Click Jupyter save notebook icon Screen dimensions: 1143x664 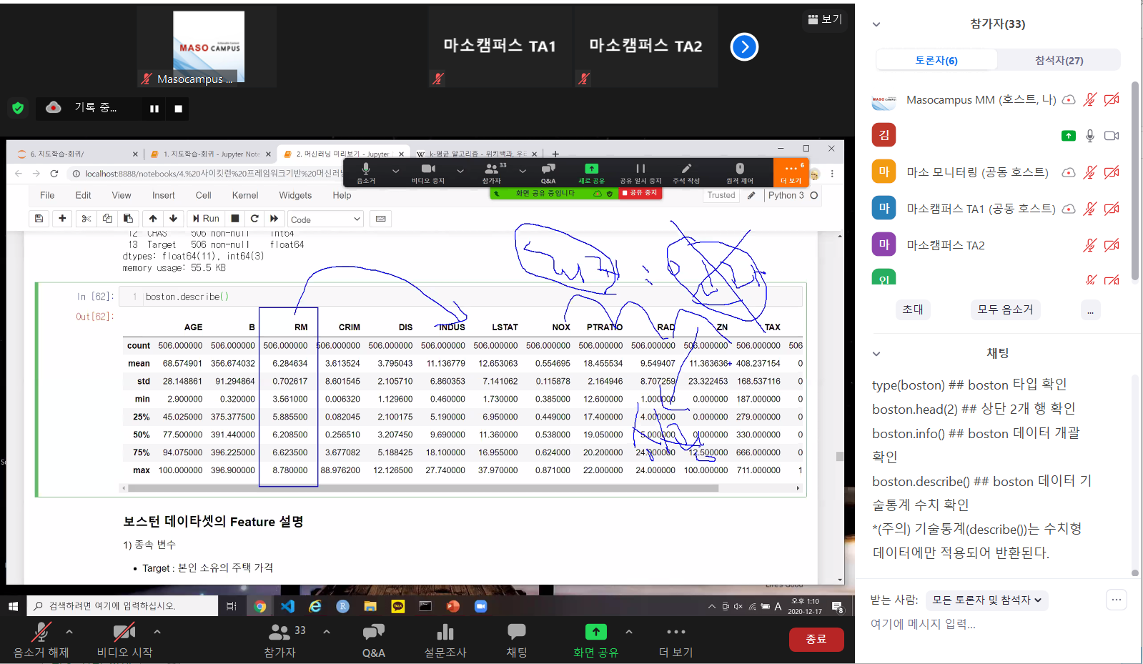pyautogui.click(x=39, y=219)
